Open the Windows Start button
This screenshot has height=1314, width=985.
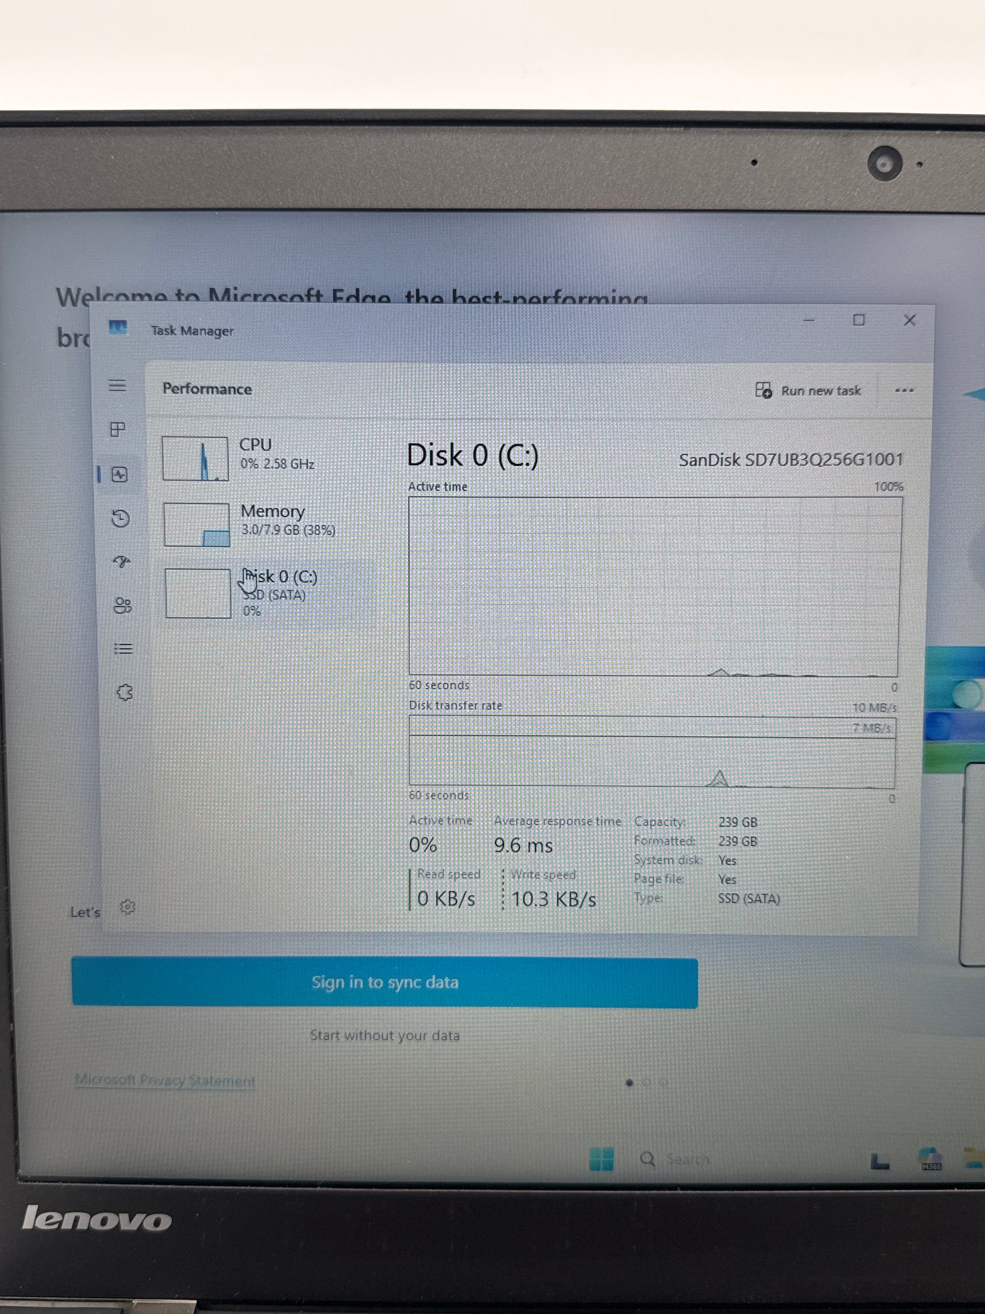coord(601,1159)
